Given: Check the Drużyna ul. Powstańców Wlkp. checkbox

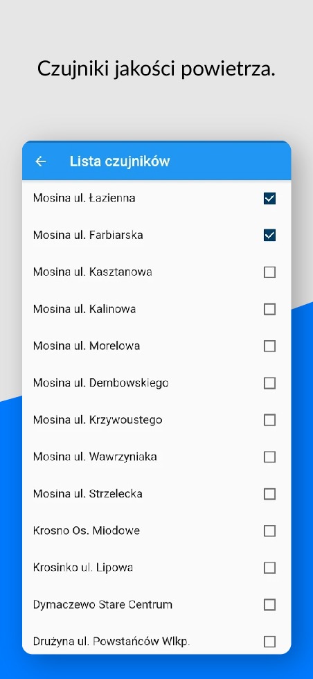Looking at the screenshot, I should pyautogui.click(x=269, y=642).
